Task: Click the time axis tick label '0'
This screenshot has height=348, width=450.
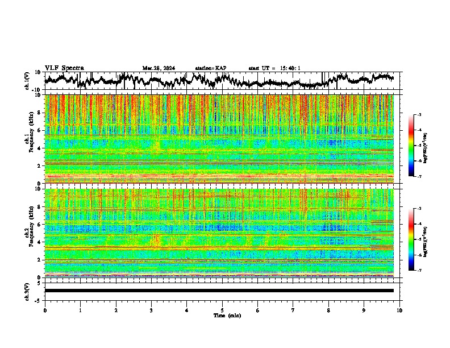Action: (45, 310)
